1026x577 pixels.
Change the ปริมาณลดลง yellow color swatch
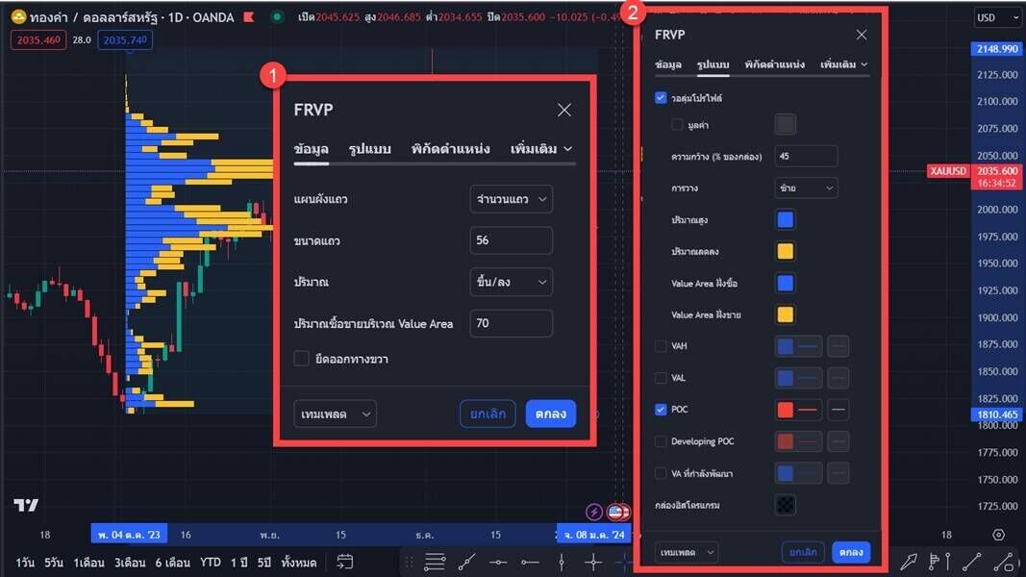pyautogui.click(x=786, y=251)
